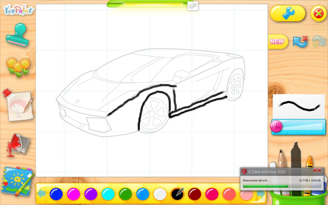Click the "617 KB z 1024 KB" text
328x205 pixels.
click(x=310, y=180)
